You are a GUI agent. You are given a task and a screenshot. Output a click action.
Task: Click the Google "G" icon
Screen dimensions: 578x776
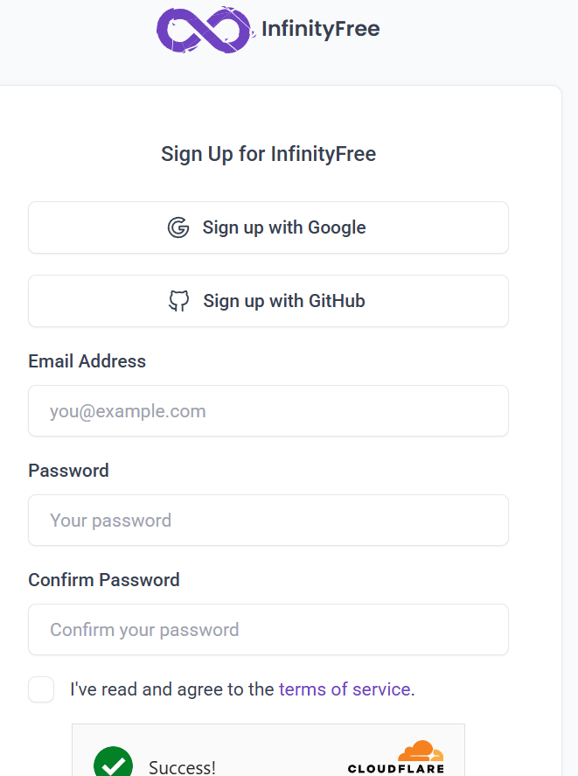pyautogui.click(x=178, y=227)
